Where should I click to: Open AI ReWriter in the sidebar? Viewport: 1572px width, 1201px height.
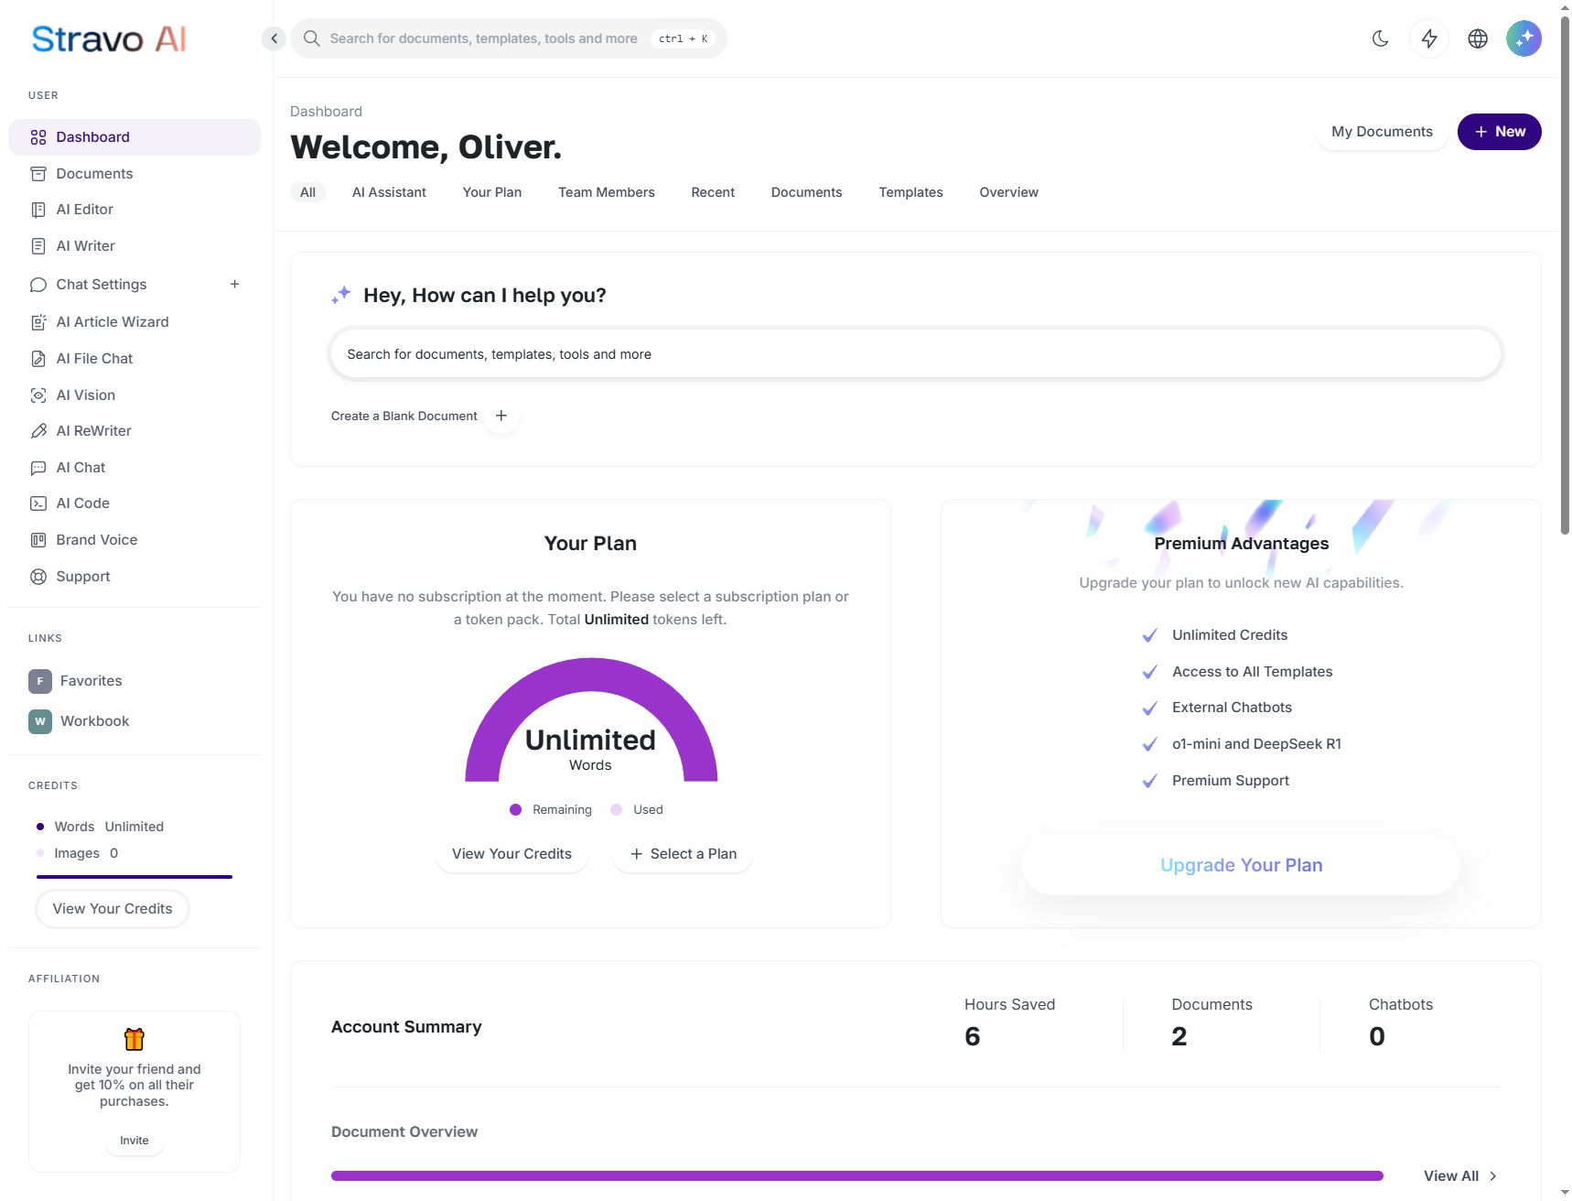tap(93, 431)
